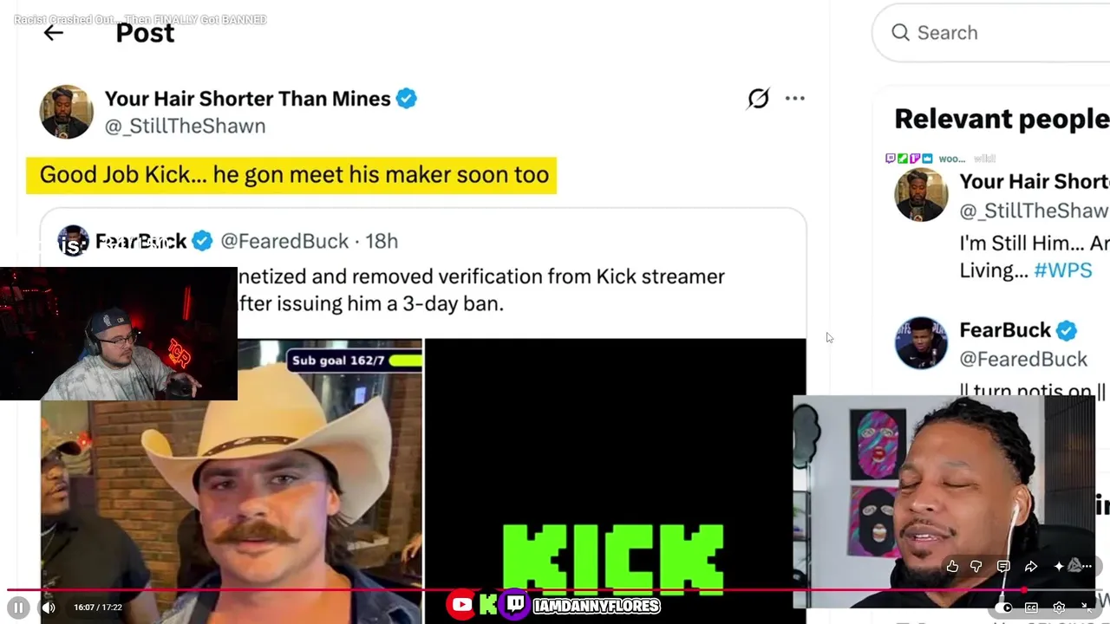Viewport: 1110px width, 624px height.
Task: Open the #WPS hashtag link
Action: click(1063, 270)
